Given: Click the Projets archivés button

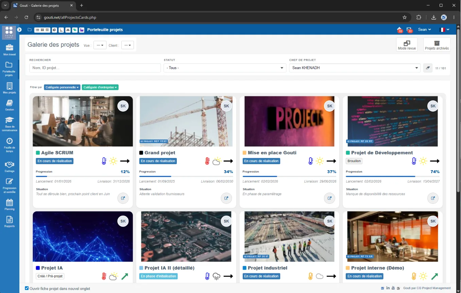Looking at the screenshot, I should click(437, 45).
